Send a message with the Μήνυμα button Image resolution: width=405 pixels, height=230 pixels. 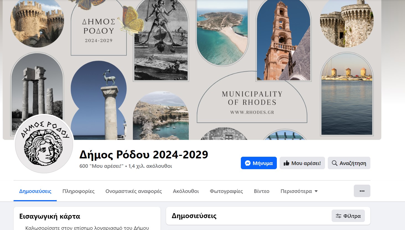tap(259, 163)
